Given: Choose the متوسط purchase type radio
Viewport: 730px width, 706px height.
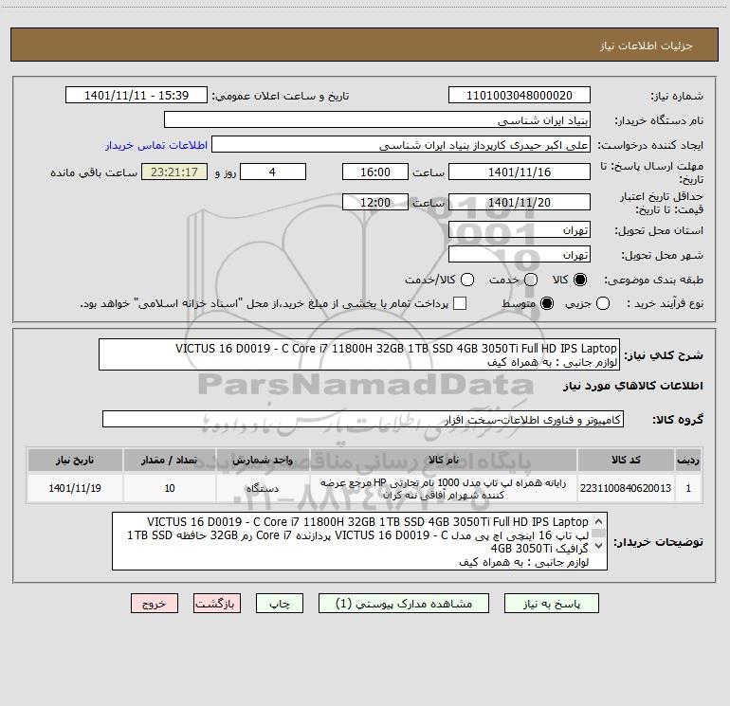Looking at the screenshot, I should click(x=547, y=303).
